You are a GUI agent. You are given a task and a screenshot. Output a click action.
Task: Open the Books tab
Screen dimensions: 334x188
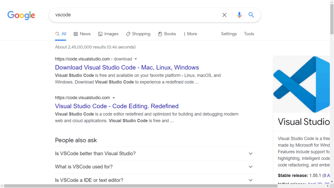pos(167,34)
